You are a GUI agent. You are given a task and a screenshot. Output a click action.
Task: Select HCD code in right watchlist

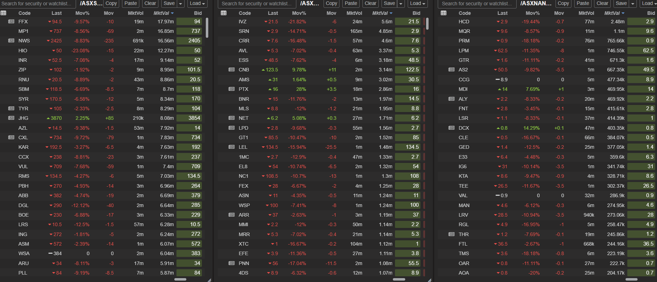(x=464, y=22)
